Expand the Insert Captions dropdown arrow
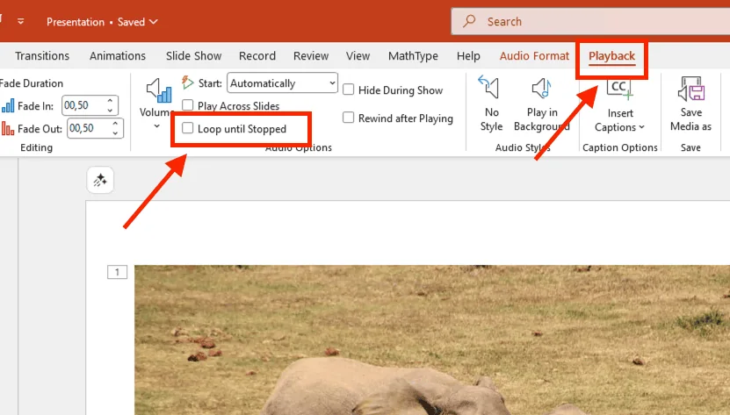Viewport: 730px width, 415px height. point(641,127)
